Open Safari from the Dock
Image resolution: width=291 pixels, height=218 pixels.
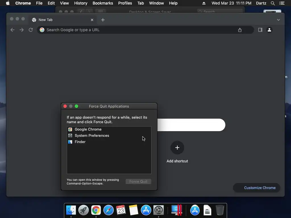coord(108,210)
